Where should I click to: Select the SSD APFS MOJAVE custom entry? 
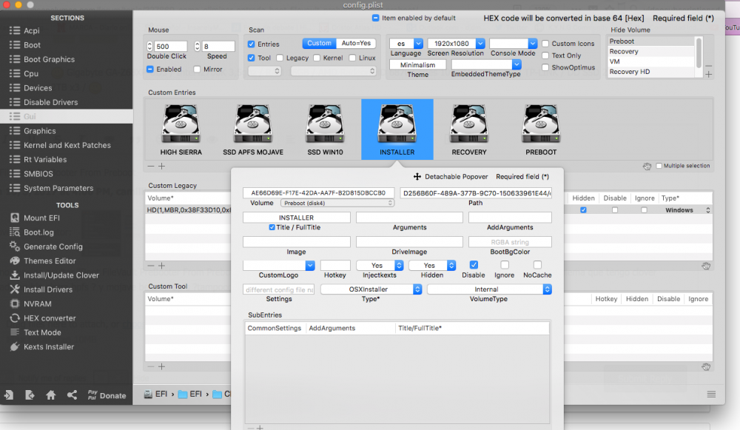pyautogui.click(x=253, y=130)
